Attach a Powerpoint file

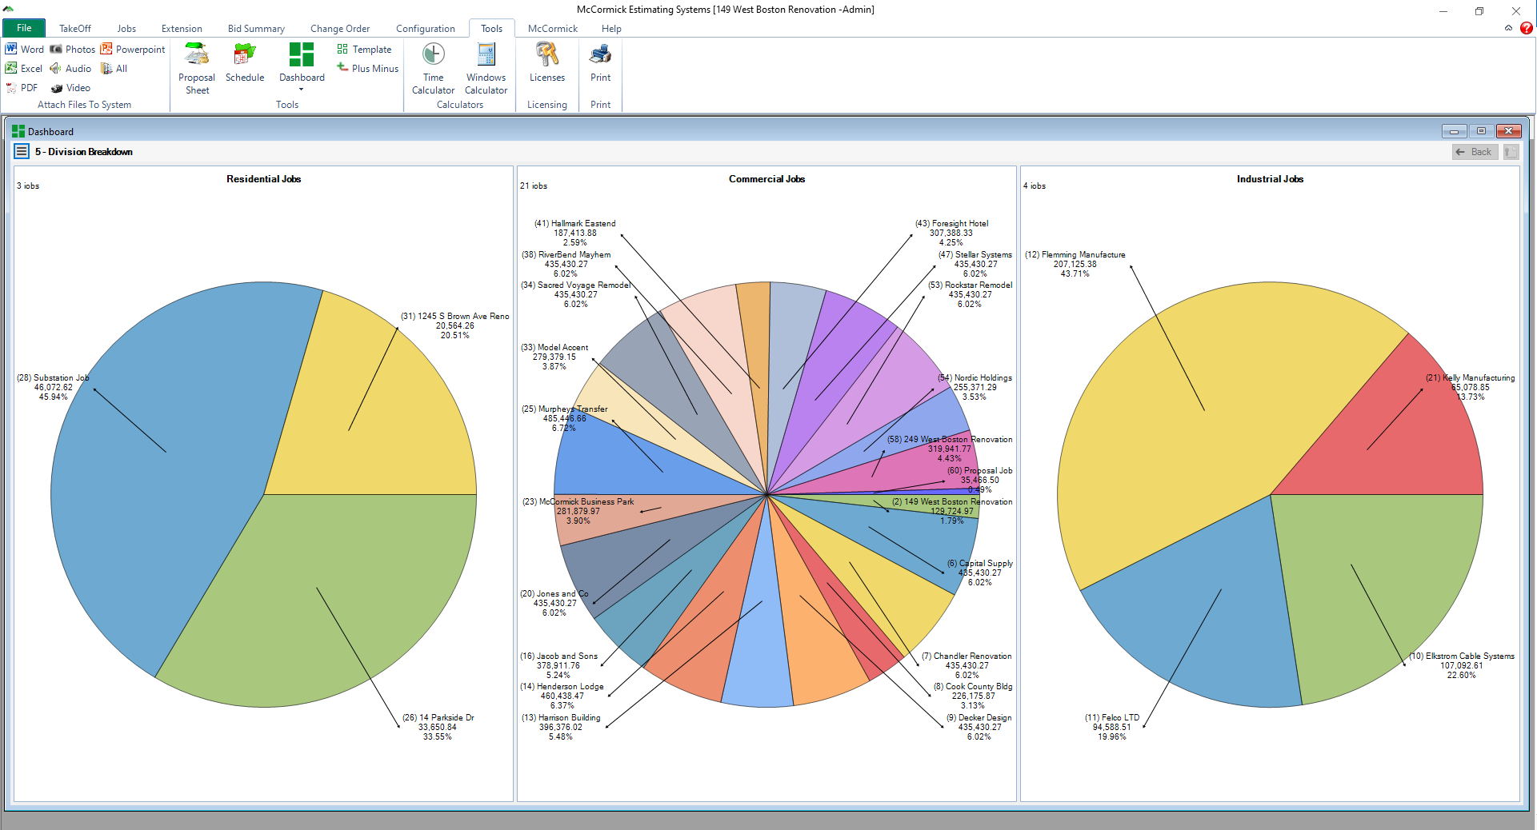point(133,49)
